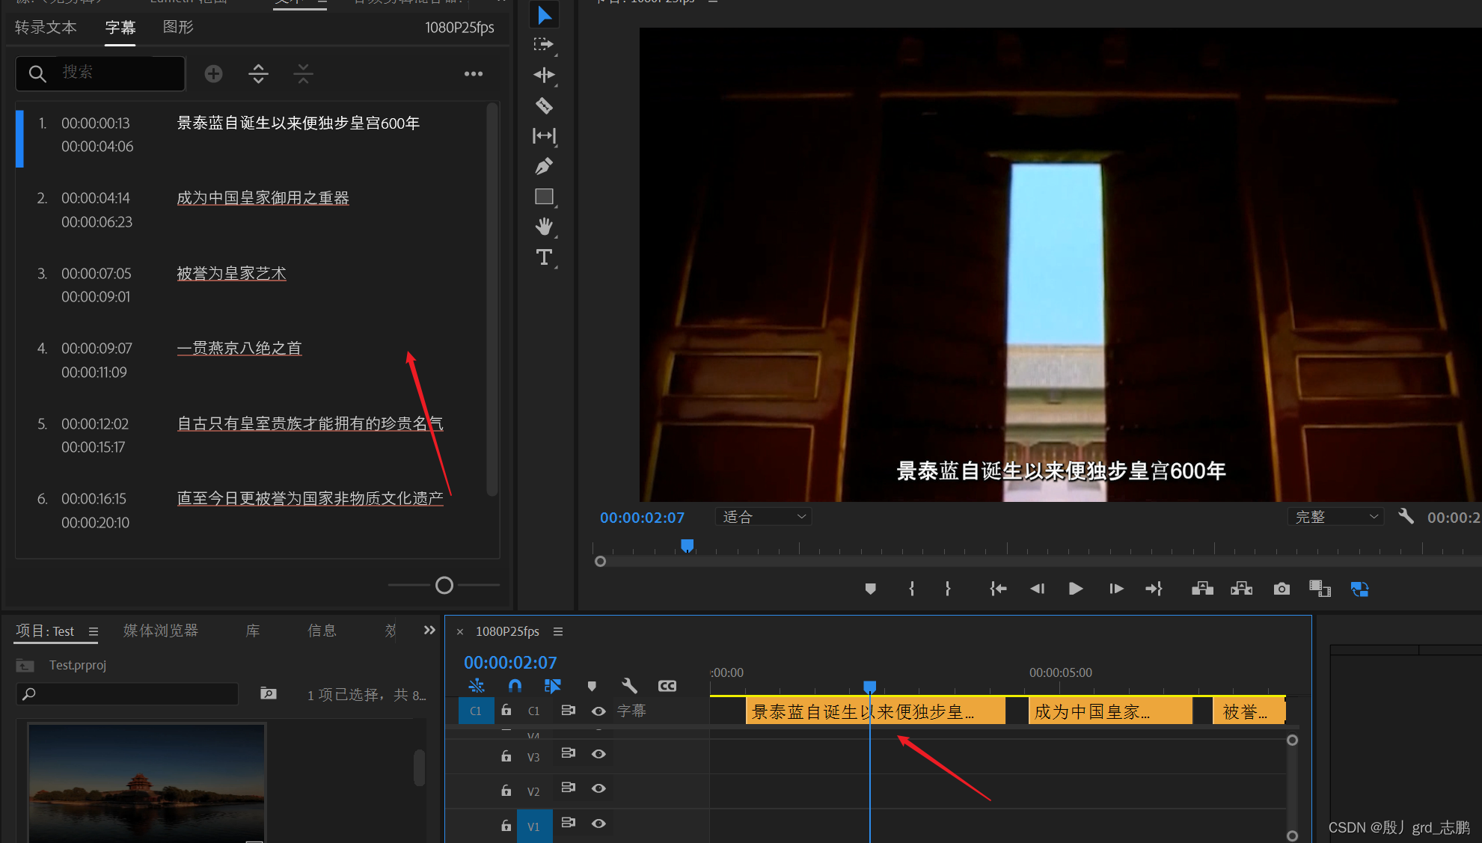Toggle timeline snap magnet
The image size is (1482, 843).
pos(515,686)
